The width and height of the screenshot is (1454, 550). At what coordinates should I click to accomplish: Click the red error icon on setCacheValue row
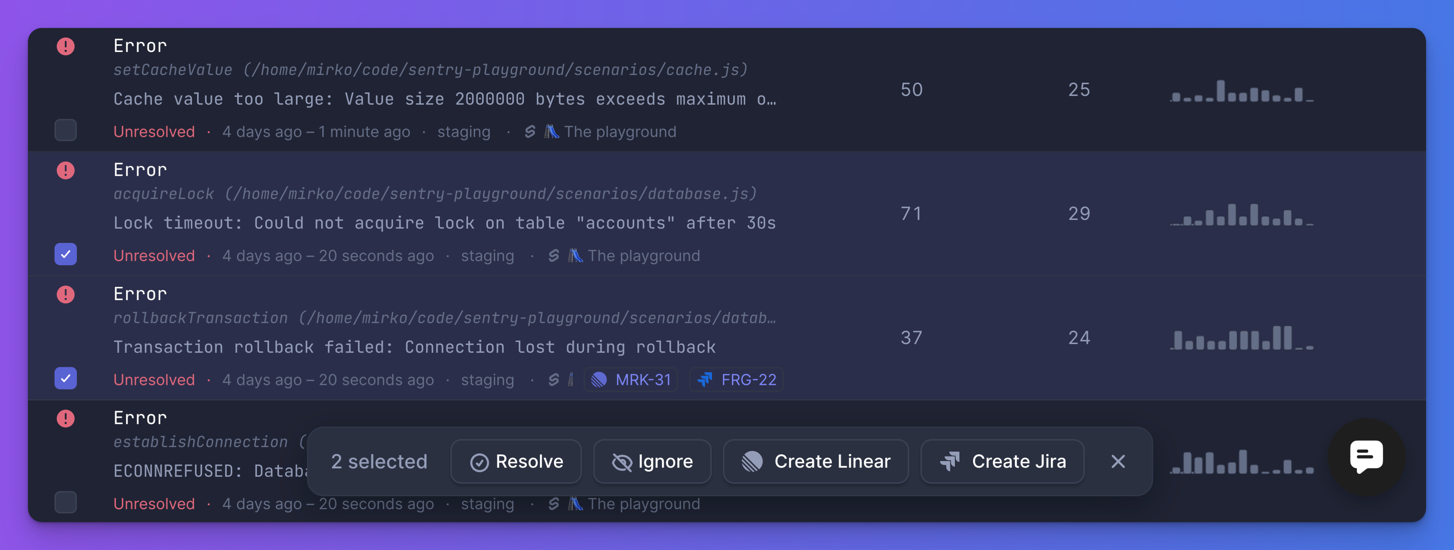click(65, 46)
